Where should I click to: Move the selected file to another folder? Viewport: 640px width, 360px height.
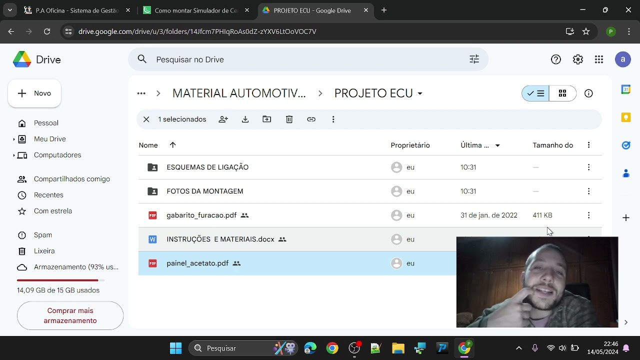coord(267,119)
